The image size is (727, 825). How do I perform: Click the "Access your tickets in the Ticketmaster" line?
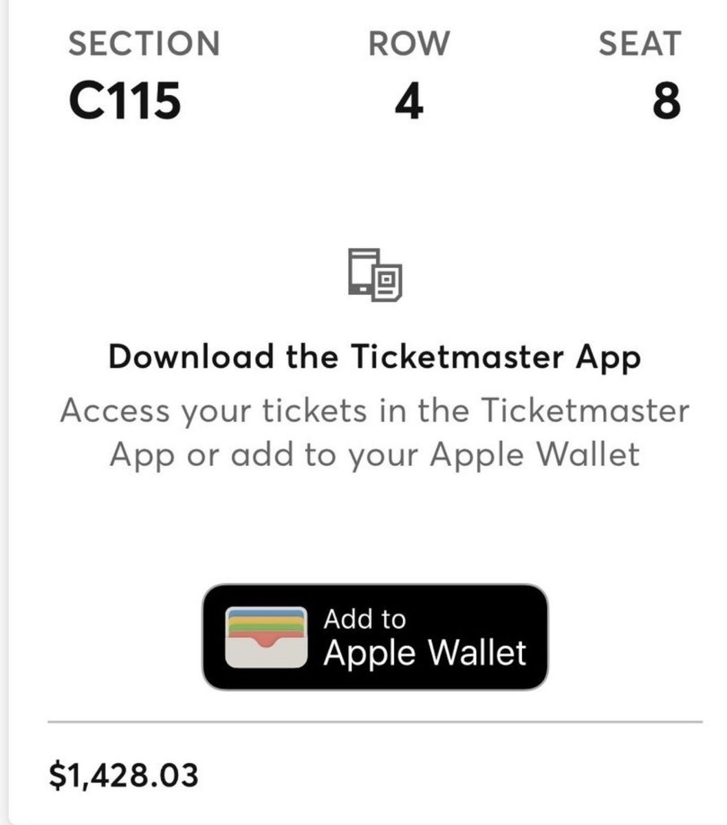(x=375, y=411)
